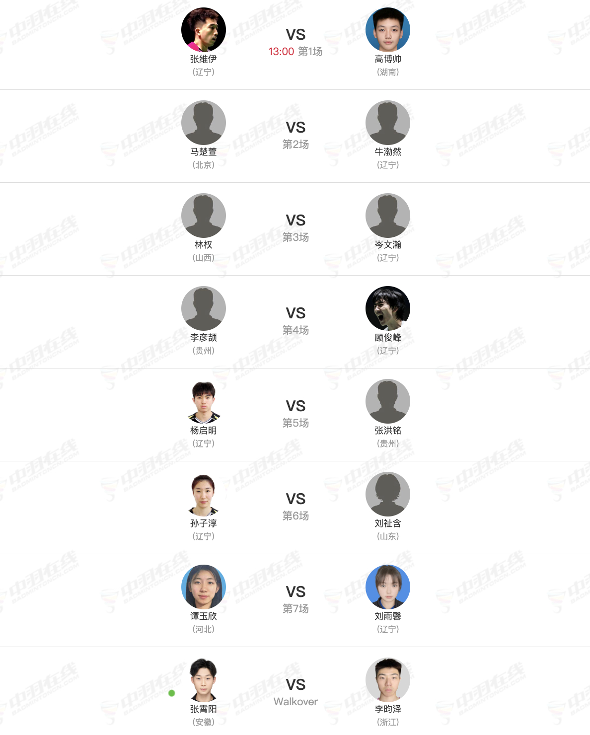Open 孙子淳's player photo
Image resolution: width=590 pixels, height=735 pixels.
[x=204, y=494]
